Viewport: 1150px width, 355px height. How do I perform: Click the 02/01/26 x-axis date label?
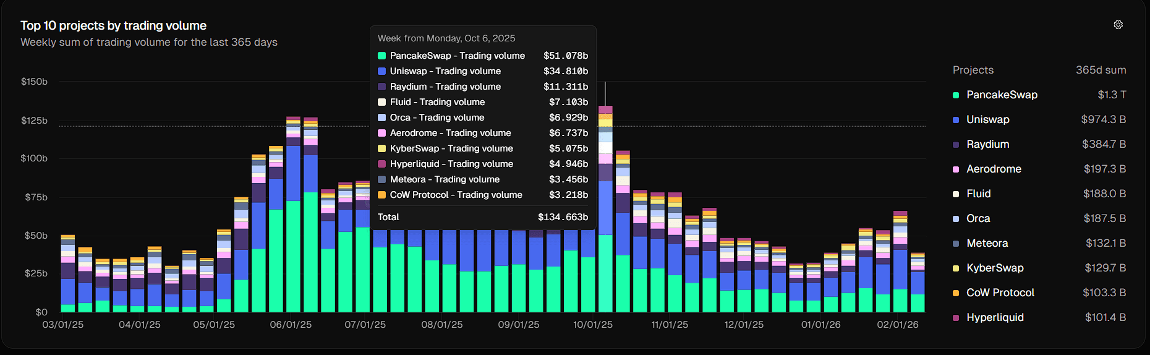pyautogui.click(x=898, y=325)
